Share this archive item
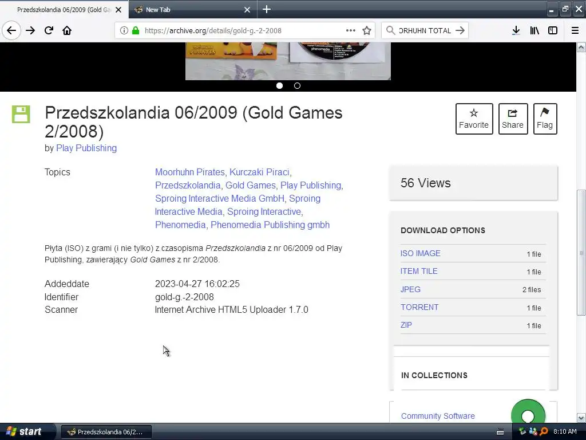This screenshot has height=440, width=586. click(x=513, y=119)
